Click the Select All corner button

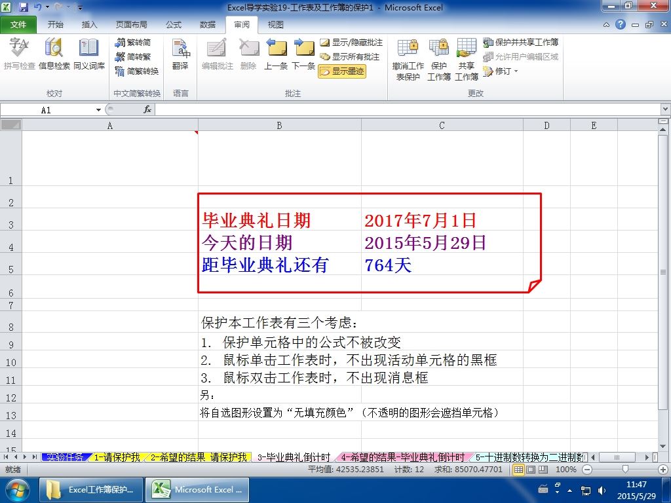click(x=10, y=125)
